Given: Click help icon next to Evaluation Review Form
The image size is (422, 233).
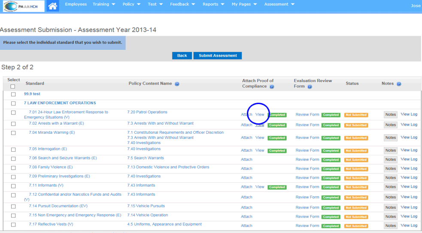Looking at the screenshot, I should click(310, 86).
